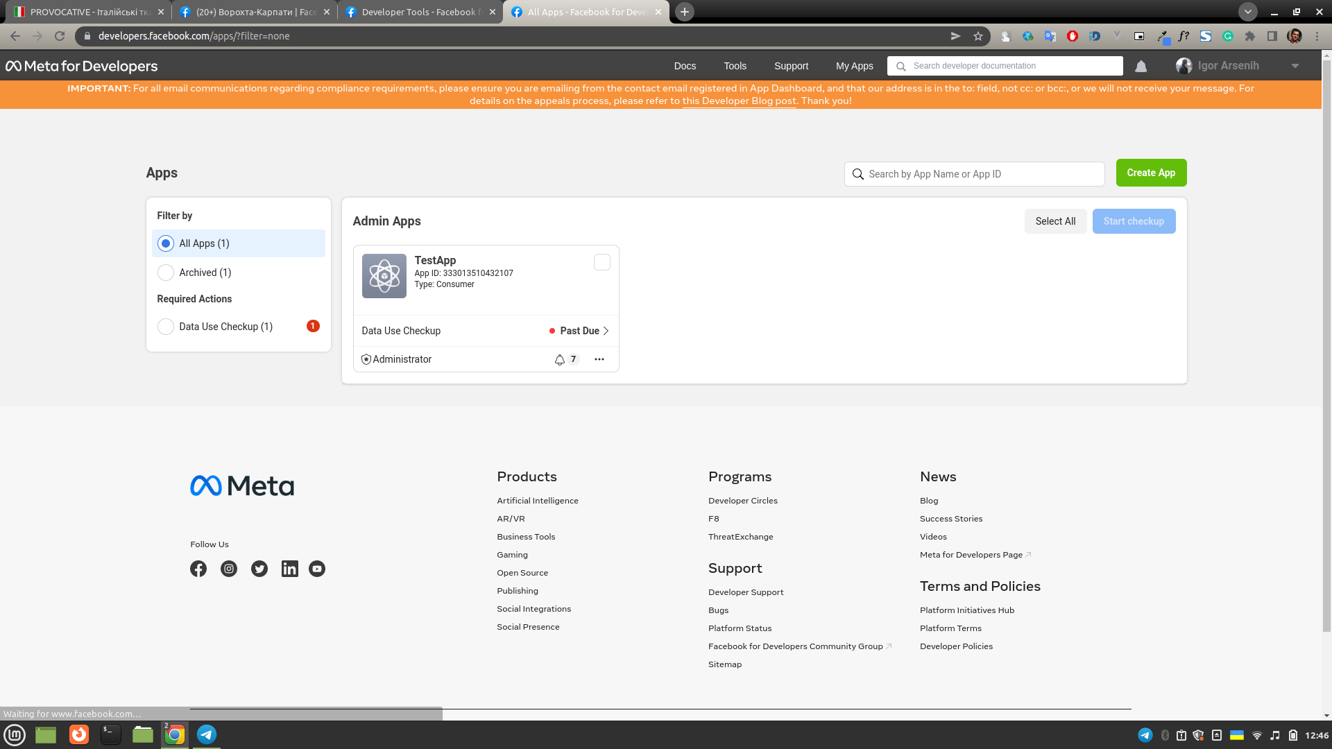Click LinkedIn icon under Follow Us
The image size is (1332, 749).
tap(290, 569)
